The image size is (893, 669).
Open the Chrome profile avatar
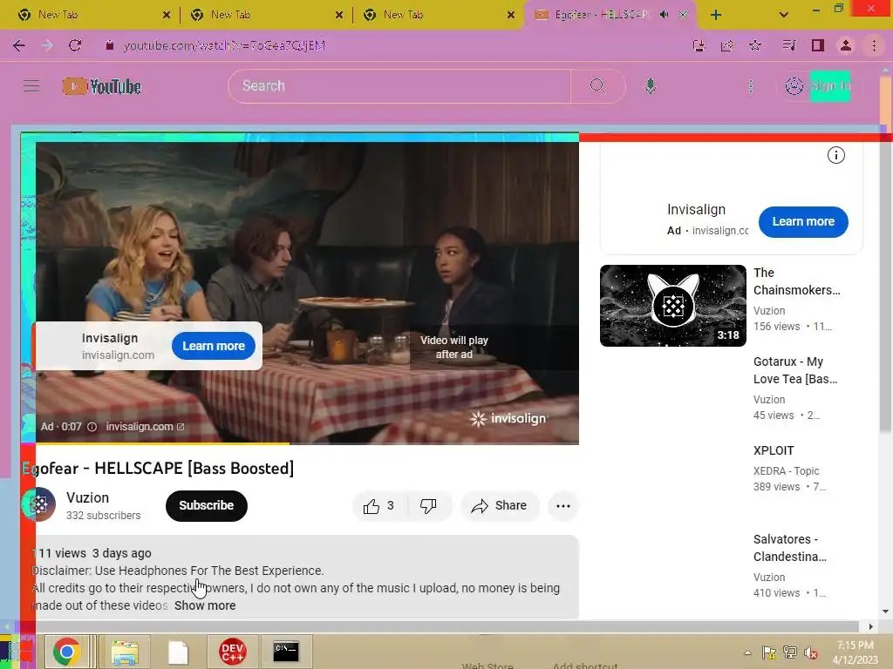[846, 45]
